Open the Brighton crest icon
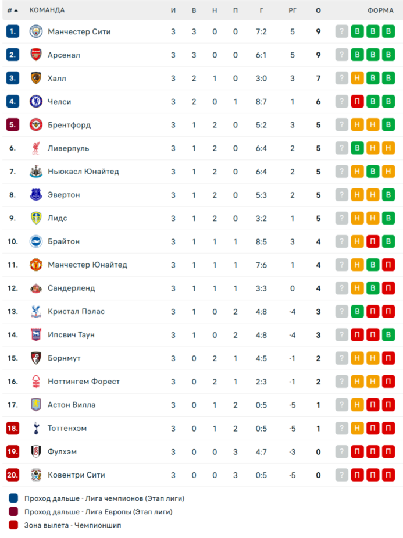The image size is (403, 538). (35, 241)
